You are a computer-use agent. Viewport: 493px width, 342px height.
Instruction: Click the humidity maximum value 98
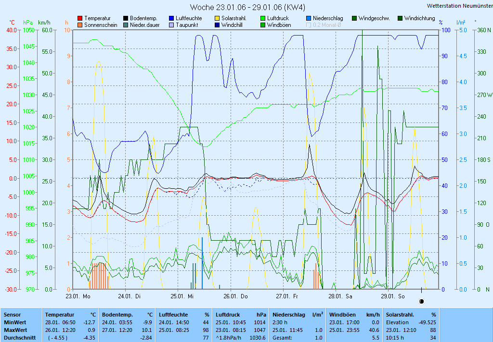coord(206,330)
